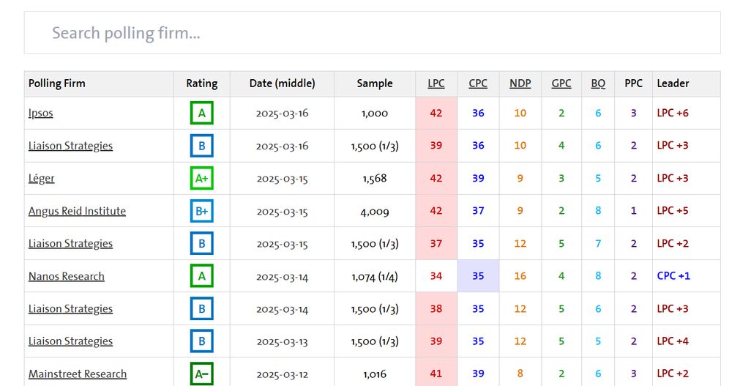Click the PPC column header
The height and width of the screenshot is (386, 732).
[x=633, y=83]
